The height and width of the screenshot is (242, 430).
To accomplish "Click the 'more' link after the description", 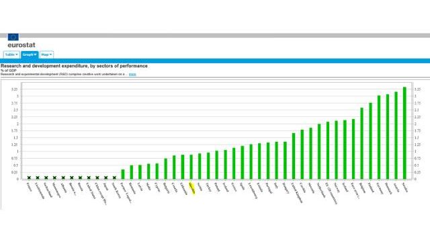I will click(x=132, y=75).
